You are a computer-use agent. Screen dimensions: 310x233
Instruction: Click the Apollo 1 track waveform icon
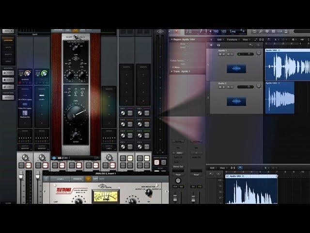pyautogui.click(x=236, y=68)
